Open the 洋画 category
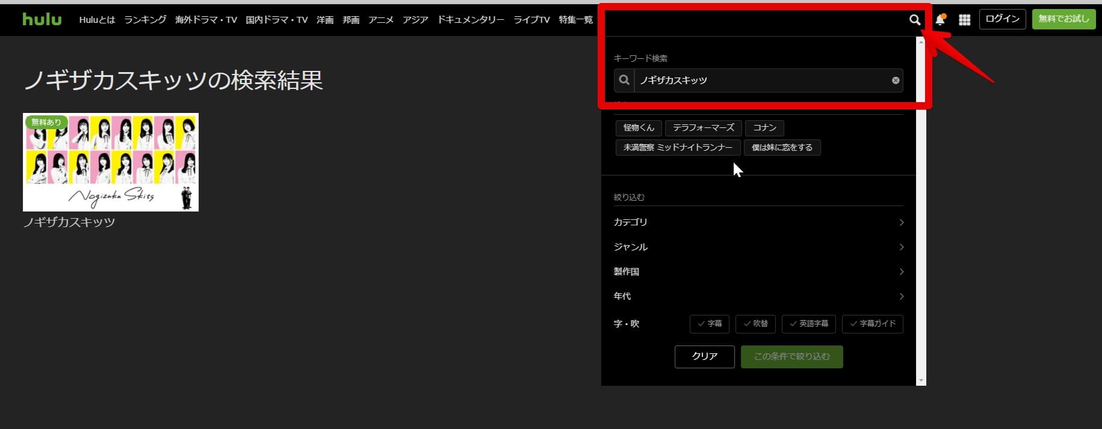1102x429 pixels. (x=325, y=20)
